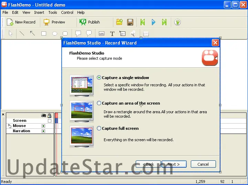
Task: Click the single window monitor thumbnail
Action: pos(82,86)
